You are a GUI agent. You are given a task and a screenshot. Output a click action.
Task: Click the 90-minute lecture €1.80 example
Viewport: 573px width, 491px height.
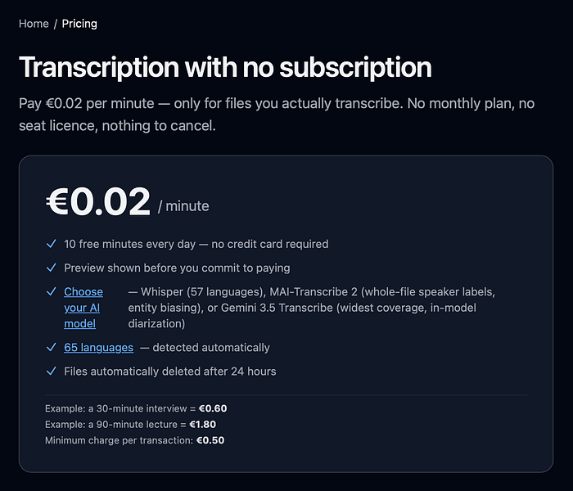[130, 425]
